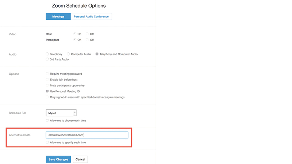Select Telephony and Computer Audio
Screen dimensions: 292x164
tap(97, 54)
